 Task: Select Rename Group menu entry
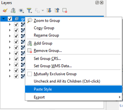[74, 35]
